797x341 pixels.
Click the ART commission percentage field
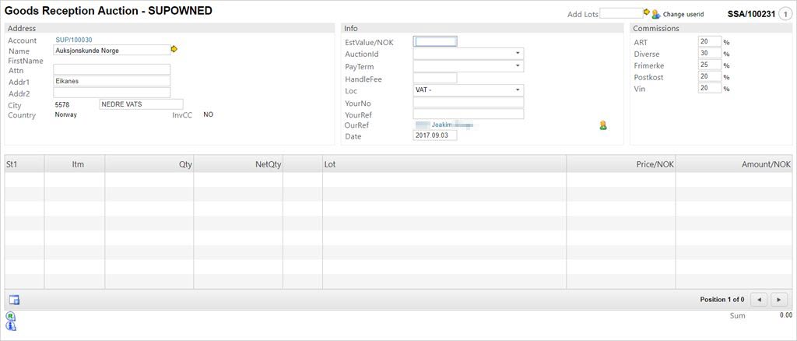pos(709,42)
